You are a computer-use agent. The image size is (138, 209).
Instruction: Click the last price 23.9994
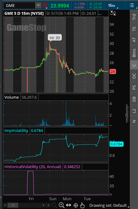click(x=60, y=6)
